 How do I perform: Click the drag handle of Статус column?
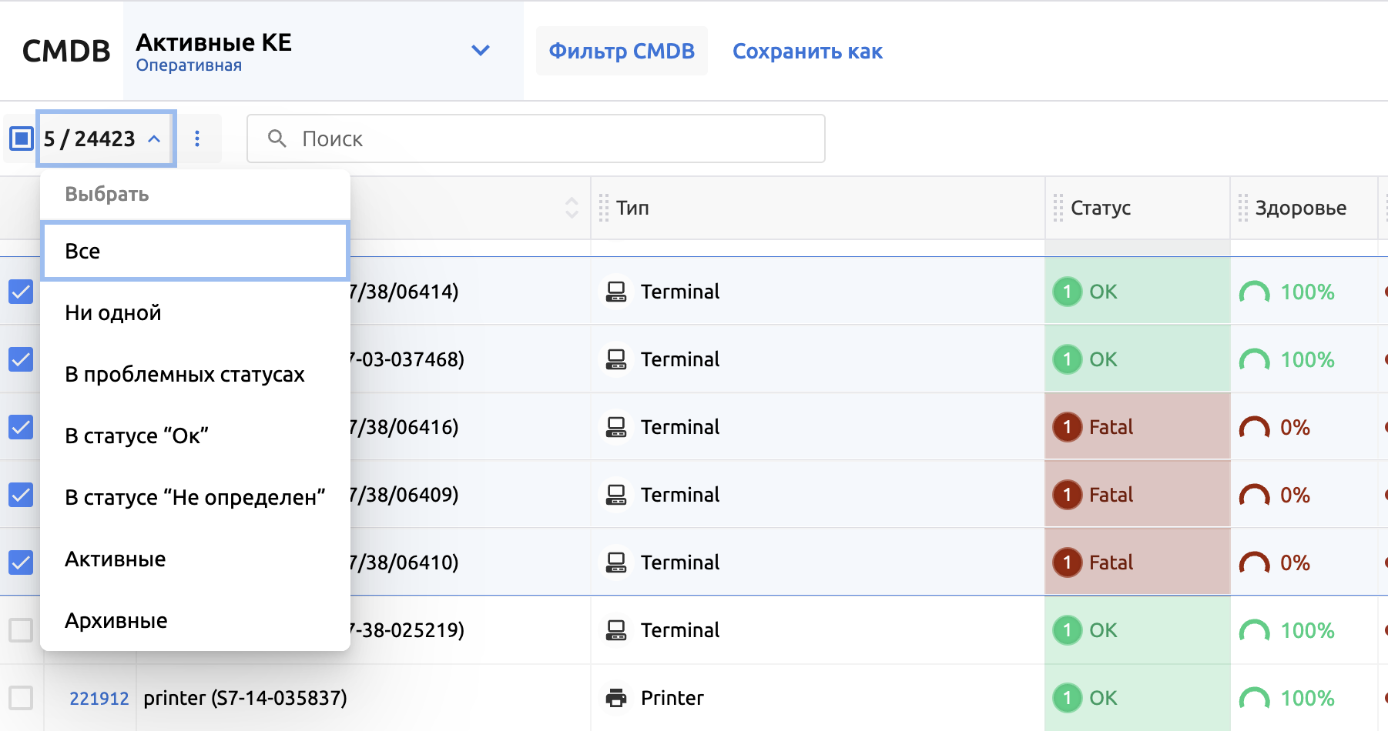tap(1058, 208)
